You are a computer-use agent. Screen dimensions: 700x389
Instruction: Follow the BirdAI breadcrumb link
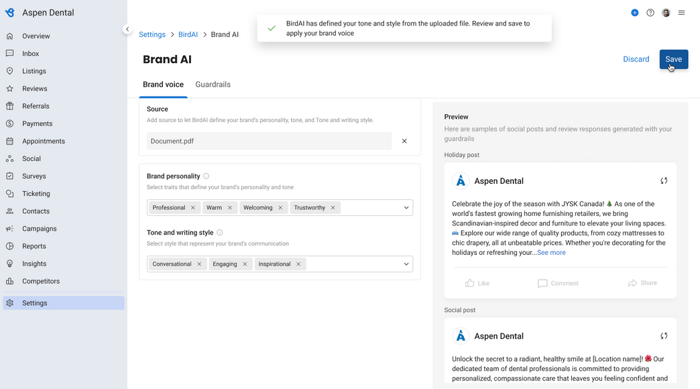tap(188, 34)
